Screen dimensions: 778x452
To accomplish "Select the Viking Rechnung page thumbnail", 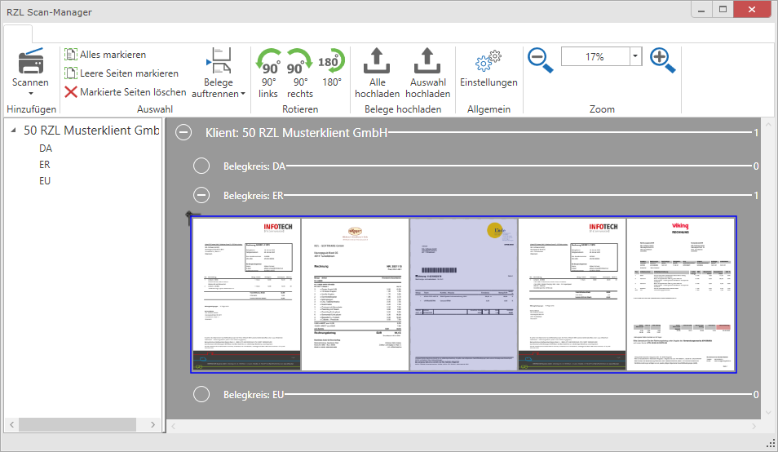I will tap(680, 294).
